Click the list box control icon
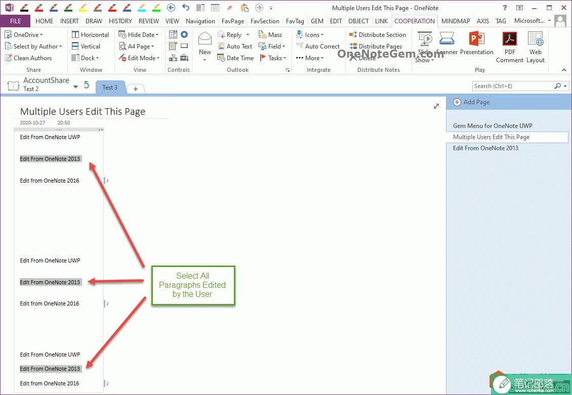Image resolution: width=572 pixels, height=395 pixels. [x=173, y=34]
